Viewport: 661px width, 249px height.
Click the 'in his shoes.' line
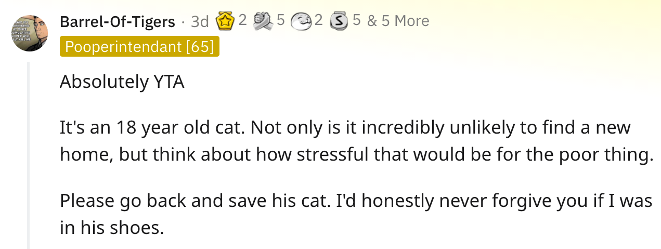(x=112, y=228)
